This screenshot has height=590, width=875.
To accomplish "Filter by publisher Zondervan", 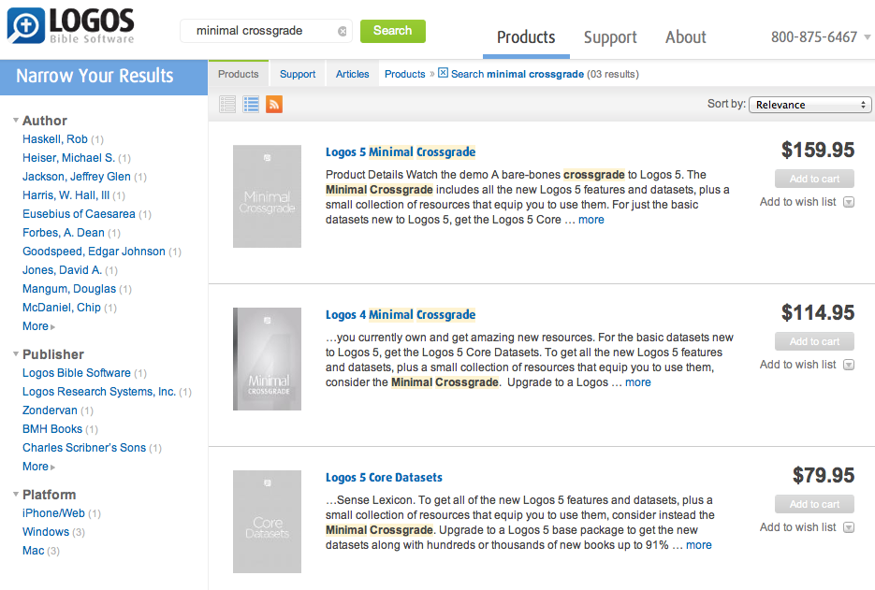I will [50, 410].
